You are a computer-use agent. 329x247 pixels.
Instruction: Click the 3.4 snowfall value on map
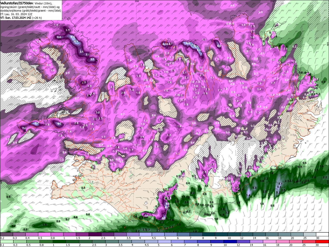pyautogui.click(x=59, y=37)
